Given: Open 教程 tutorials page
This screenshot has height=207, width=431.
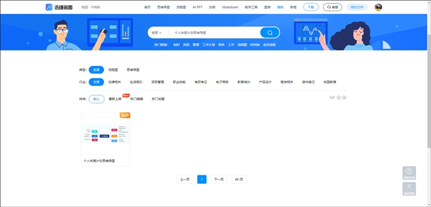Looking at the screenshot, I should pyautogui.click(x=293, y=7).
